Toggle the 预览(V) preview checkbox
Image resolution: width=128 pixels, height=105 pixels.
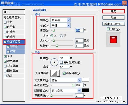tap(108, 29)
